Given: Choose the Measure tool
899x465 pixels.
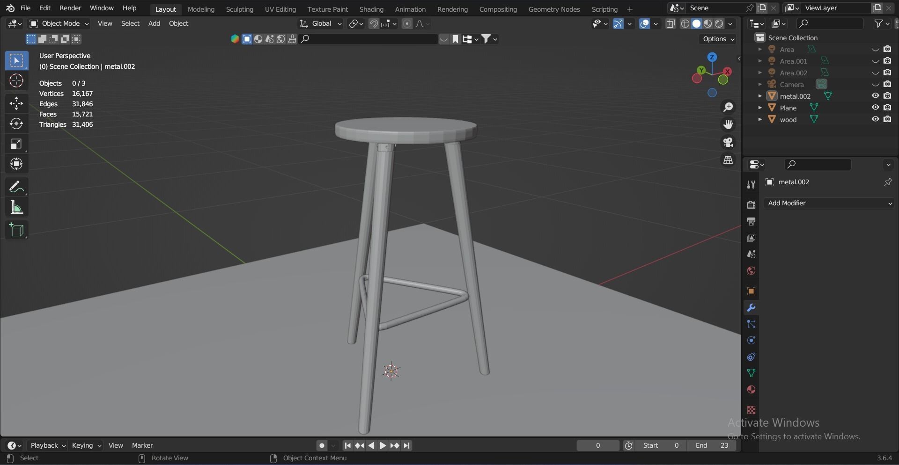Looking at the screenshot, I should pos(16,207).
